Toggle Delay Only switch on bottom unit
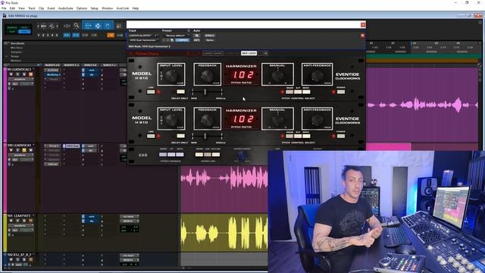 (180, 136)
